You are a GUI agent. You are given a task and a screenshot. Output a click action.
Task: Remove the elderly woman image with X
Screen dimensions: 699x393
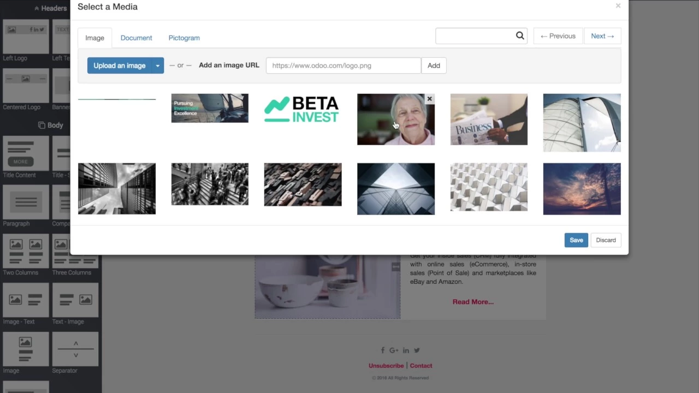click(x=429, y=99)
